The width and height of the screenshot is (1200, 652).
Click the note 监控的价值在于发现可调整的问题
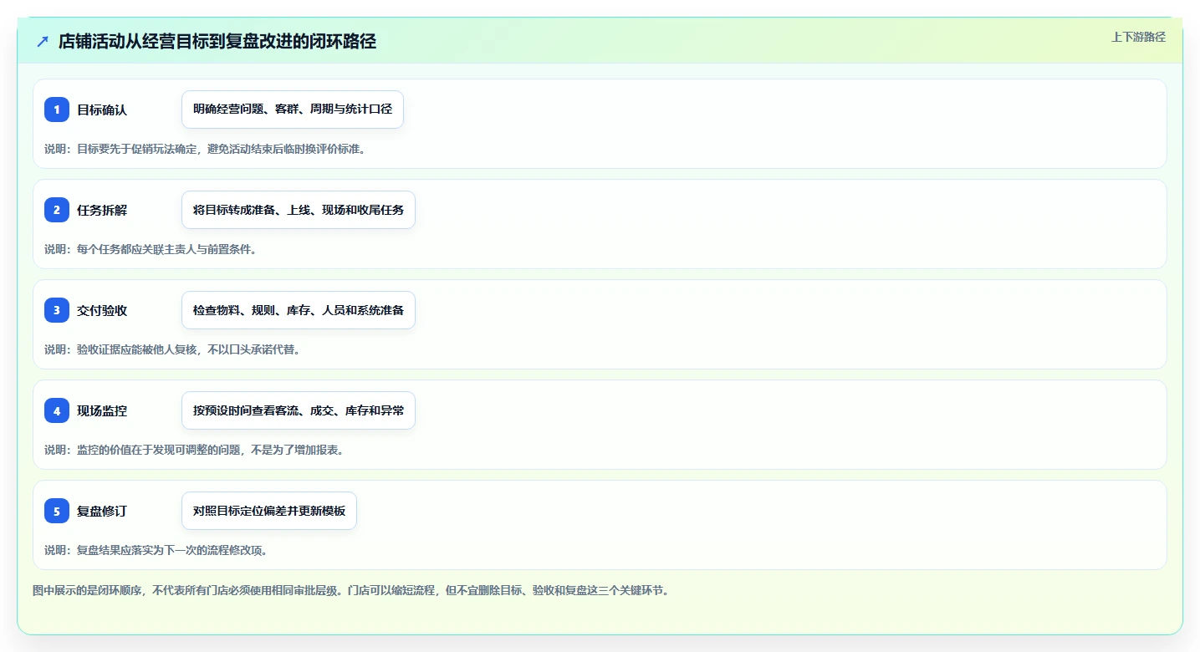160,450
